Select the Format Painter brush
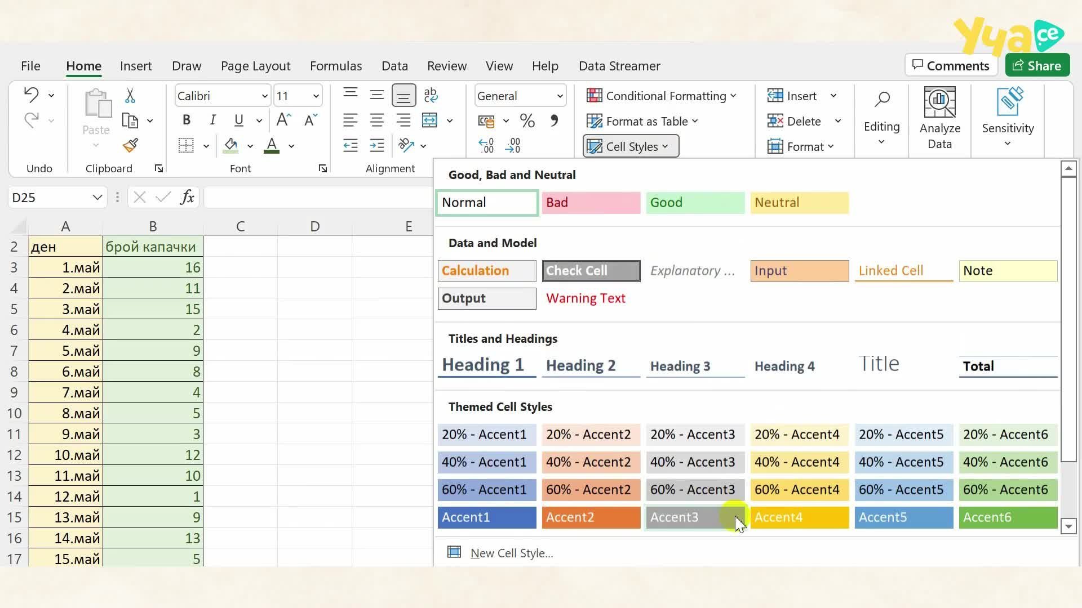This screenshot has height=608, width=1082. tap(130, 146)
